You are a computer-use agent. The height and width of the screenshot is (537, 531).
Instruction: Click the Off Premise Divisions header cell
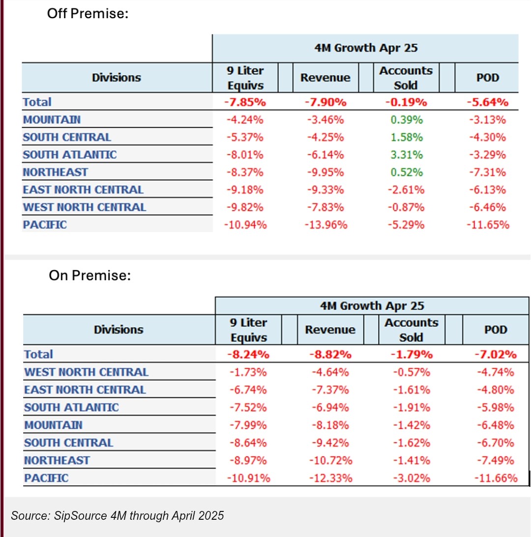point(117,78)
